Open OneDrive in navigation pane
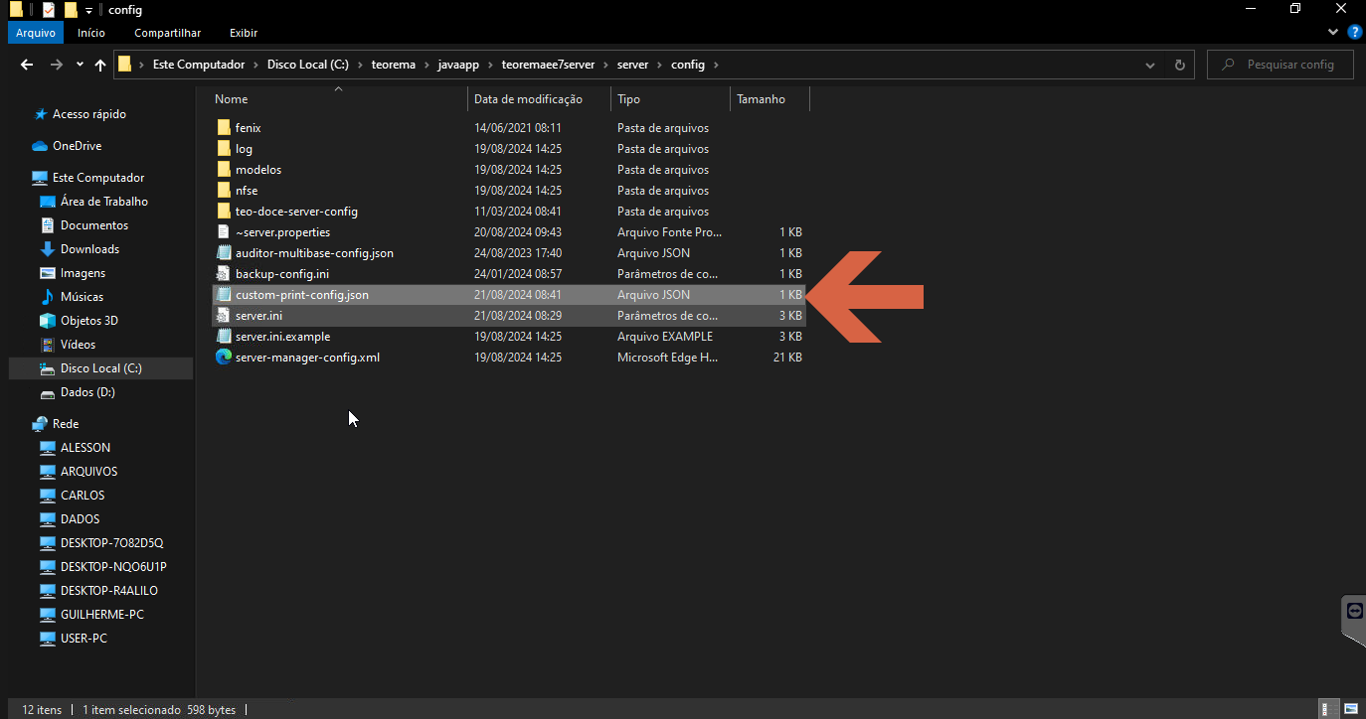This screenshot has width=1366, height=719. click(x=77, y=146)
